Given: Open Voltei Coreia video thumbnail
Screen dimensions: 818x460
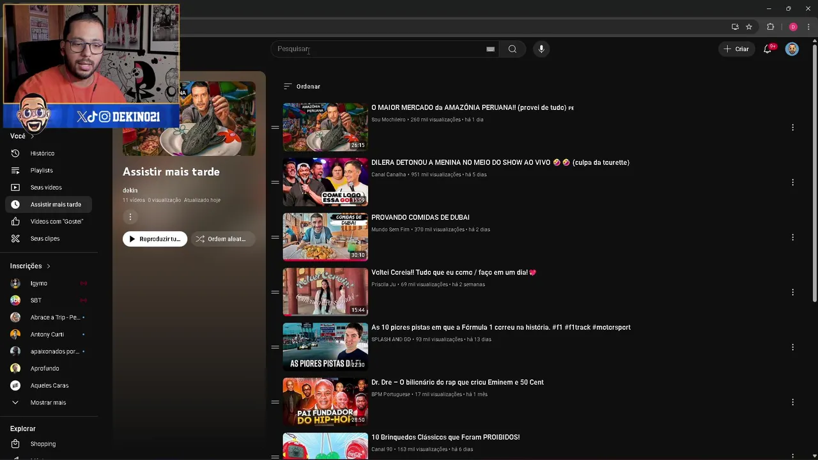Looking at the screenshot, I should click(x=325, y=291).
